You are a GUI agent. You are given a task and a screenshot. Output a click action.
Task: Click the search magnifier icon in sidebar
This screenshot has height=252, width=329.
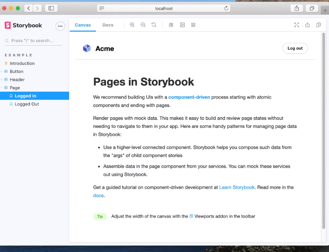(7, 41)
